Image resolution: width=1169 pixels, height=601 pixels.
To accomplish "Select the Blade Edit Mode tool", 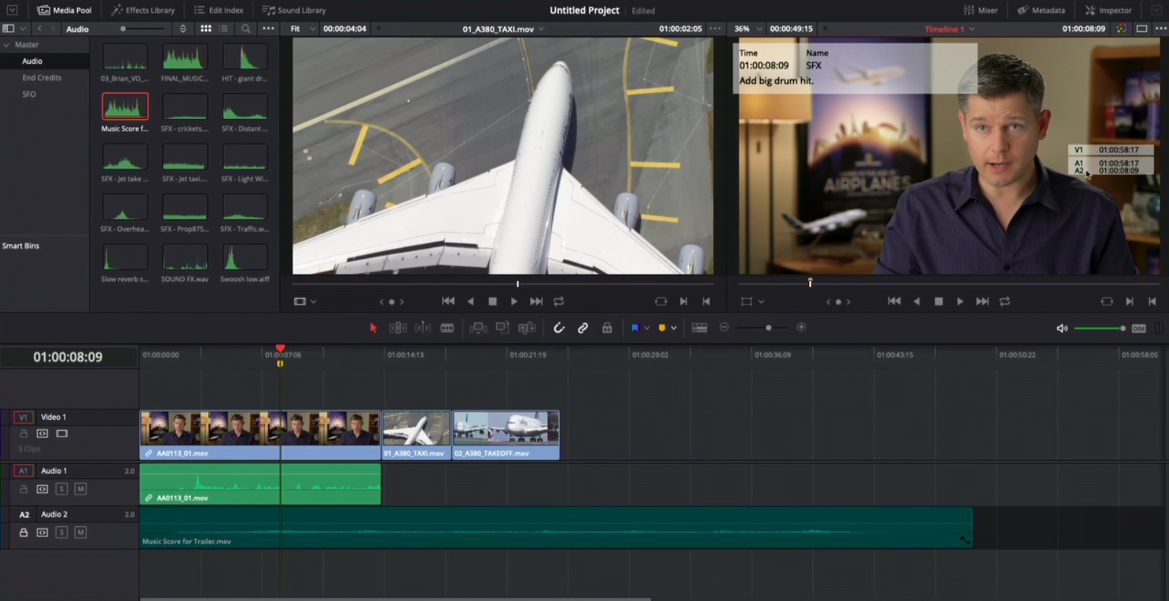I will pos(447,328).
